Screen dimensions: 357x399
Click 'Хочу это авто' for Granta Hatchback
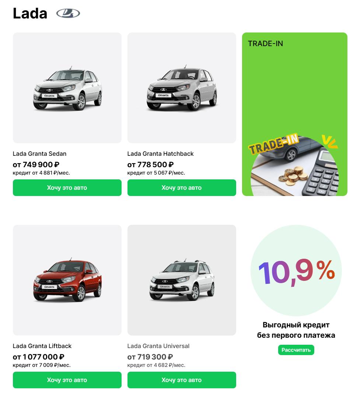(182, 188)
